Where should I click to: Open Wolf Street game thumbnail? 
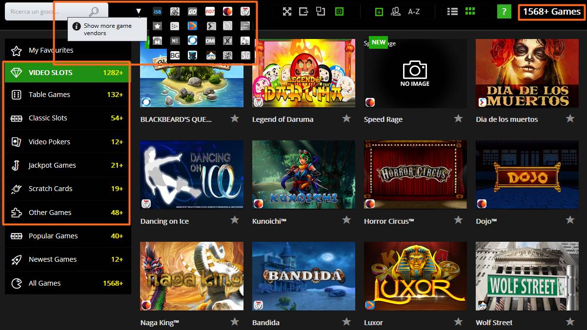[527, 276]
